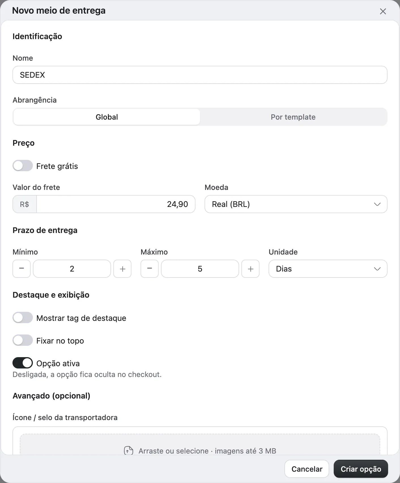This screenshot has width=400, height=483.
Task: Click the upload icon in the dropzone
Action: point(129,450)
